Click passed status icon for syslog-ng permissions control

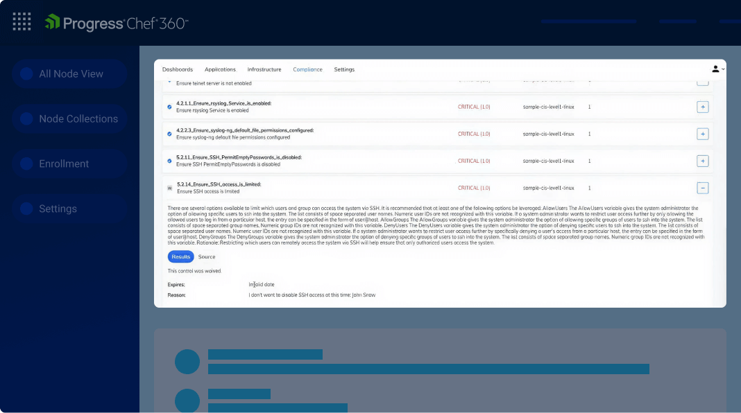[169, 134]
